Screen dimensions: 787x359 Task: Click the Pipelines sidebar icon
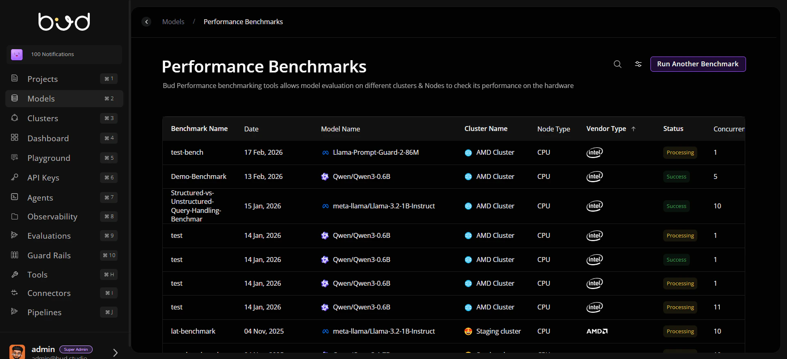click(14, 312)
